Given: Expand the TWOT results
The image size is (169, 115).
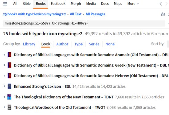Looking at the screenshot, I should pos(4,107).
